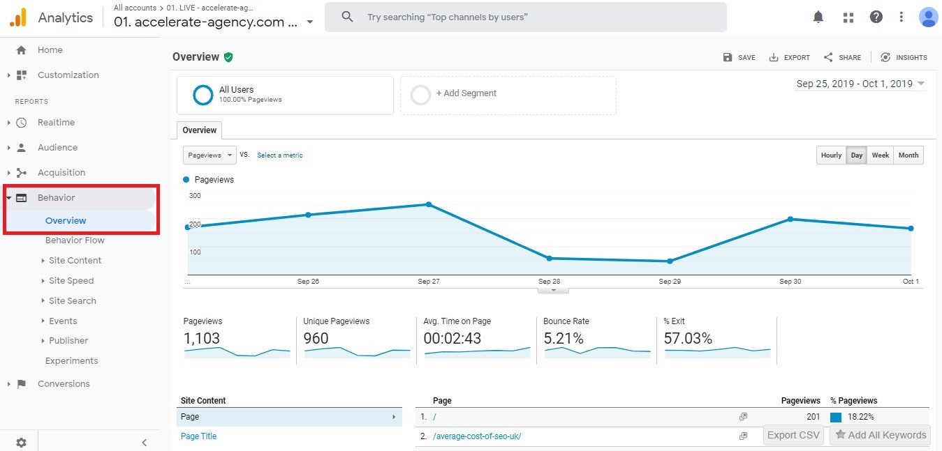Click the search input field
This screenshot has height=451, width=942.
click(x=525, y=17)
